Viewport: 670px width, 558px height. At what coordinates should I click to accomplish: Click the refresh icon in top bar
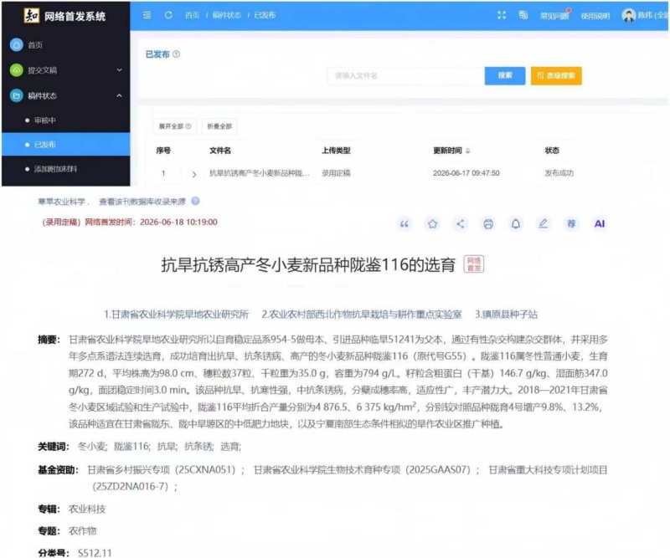click(x=168, y=15)
